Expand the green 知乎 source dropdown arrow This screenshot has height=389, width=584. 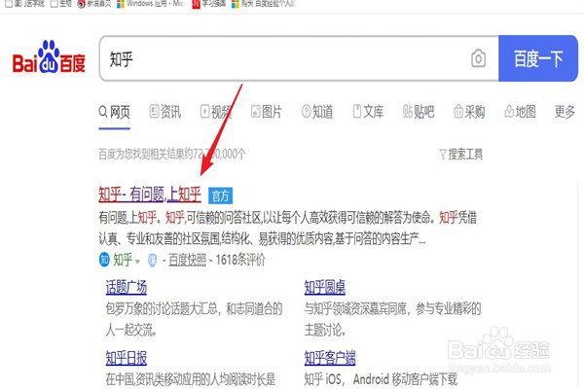tap(137, 262)
